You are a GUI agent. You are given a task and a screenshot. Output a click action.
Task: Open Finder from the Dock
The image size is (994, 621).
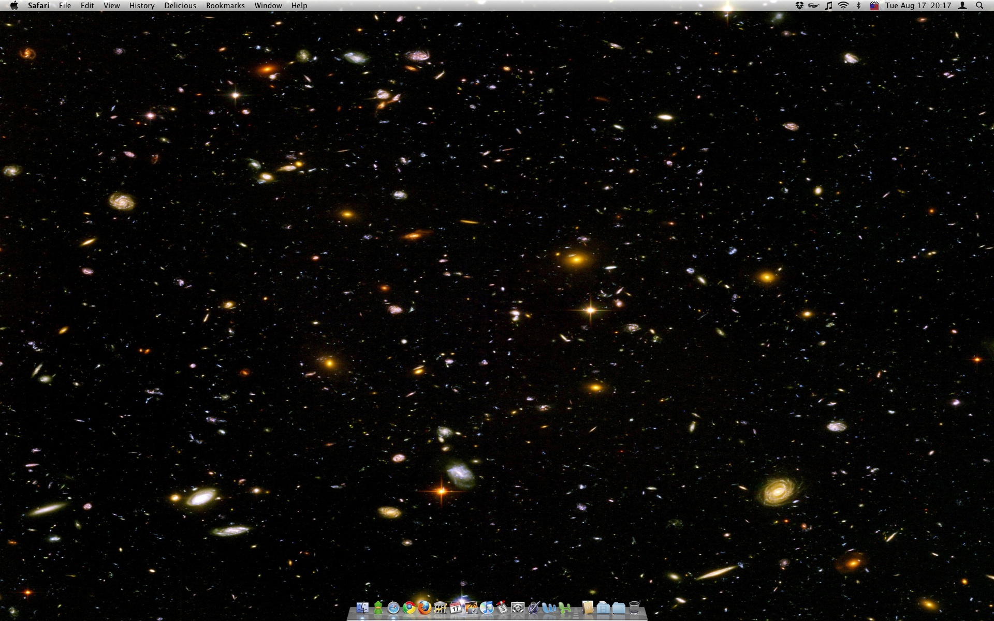(362, 608)
